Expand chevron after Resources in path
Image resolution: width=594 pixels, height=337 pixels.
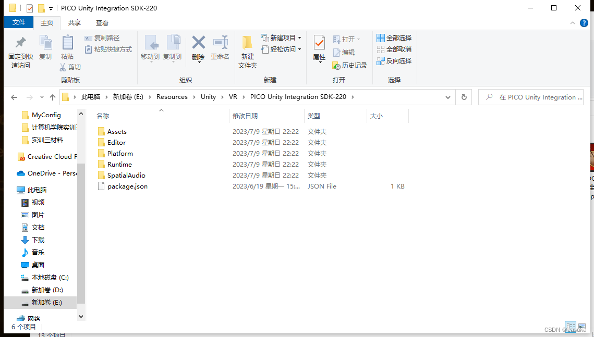pyautogui.click(x=195, y=97)
